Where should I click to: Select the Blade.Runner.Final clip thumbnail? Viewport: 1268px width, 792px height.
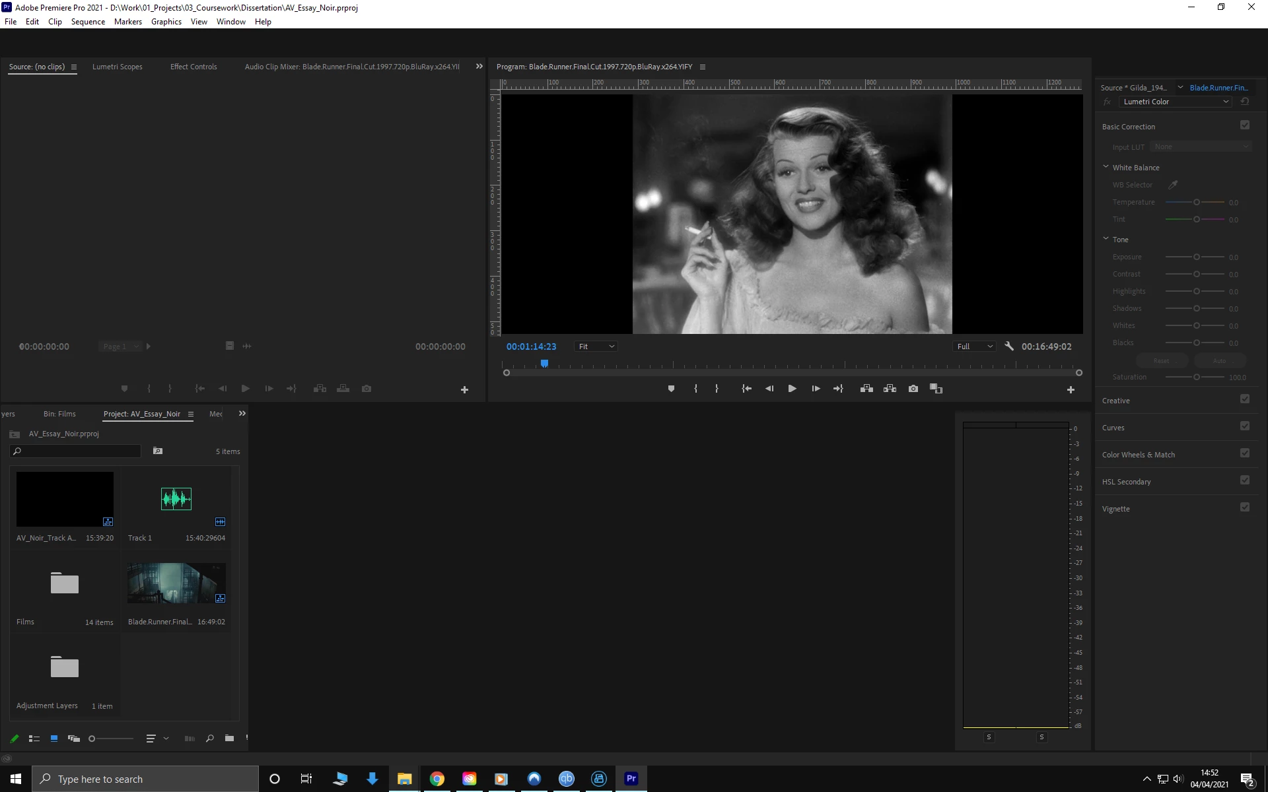pos(176,583)
